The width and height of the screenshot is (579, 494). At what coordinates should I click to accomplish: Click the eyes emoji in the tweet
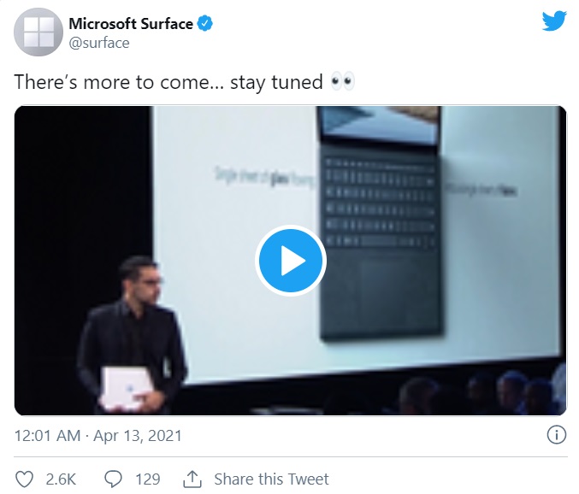(x=342, y=82)
